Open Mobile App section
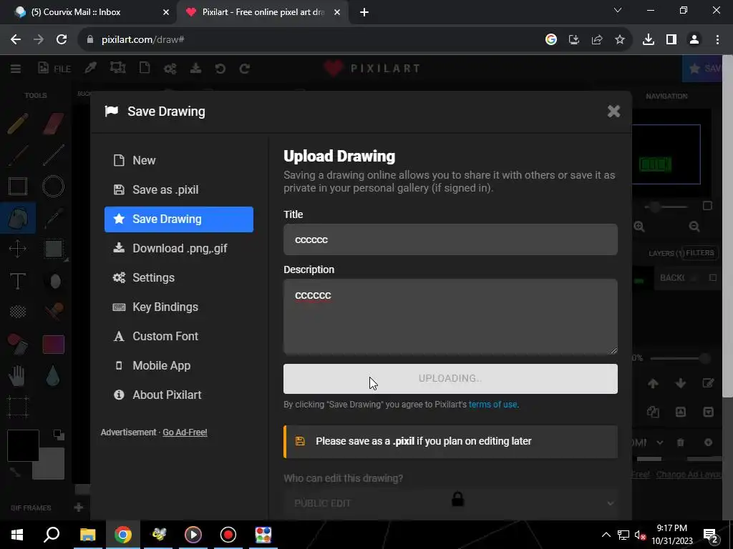 pos(178,365)
